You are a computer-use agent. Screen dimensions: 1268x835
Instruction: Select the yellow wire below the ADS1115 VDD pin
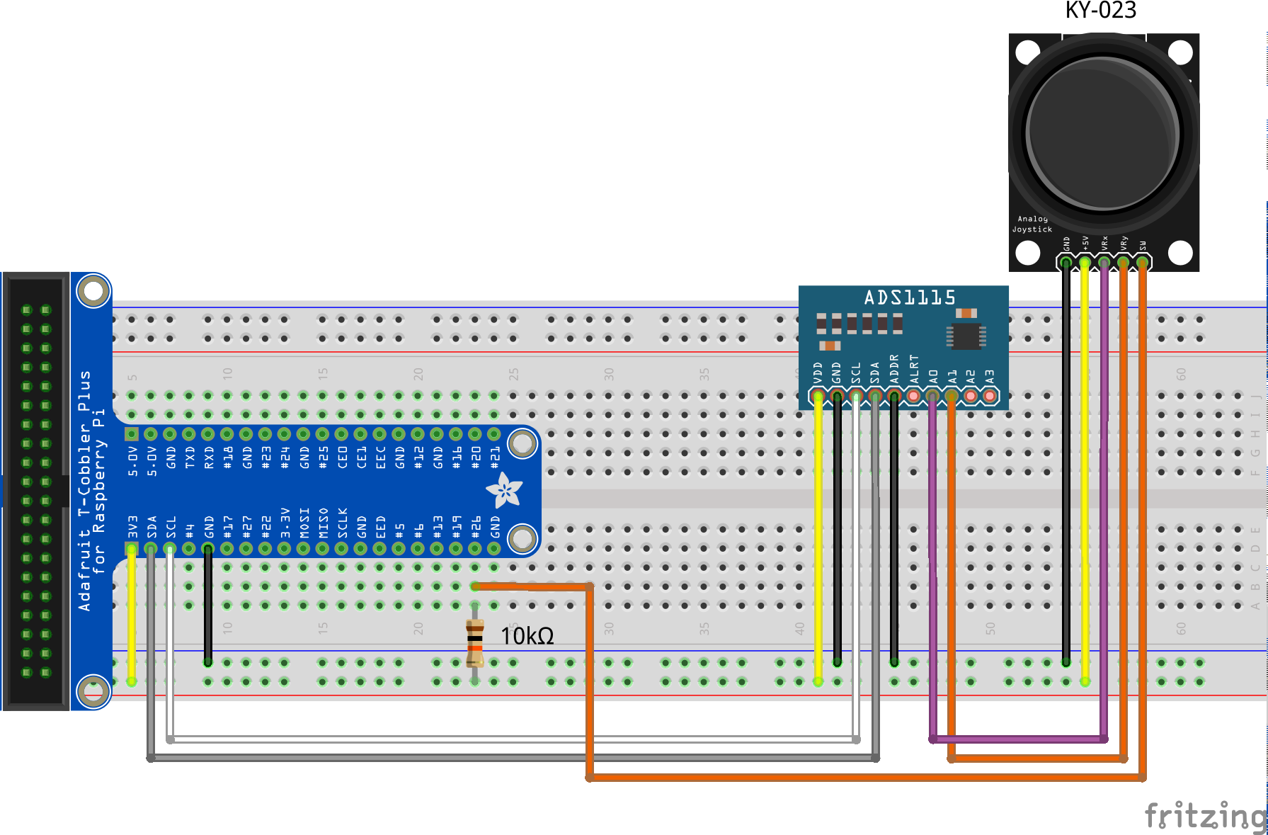pyautogui.click(x=818, y=538)
